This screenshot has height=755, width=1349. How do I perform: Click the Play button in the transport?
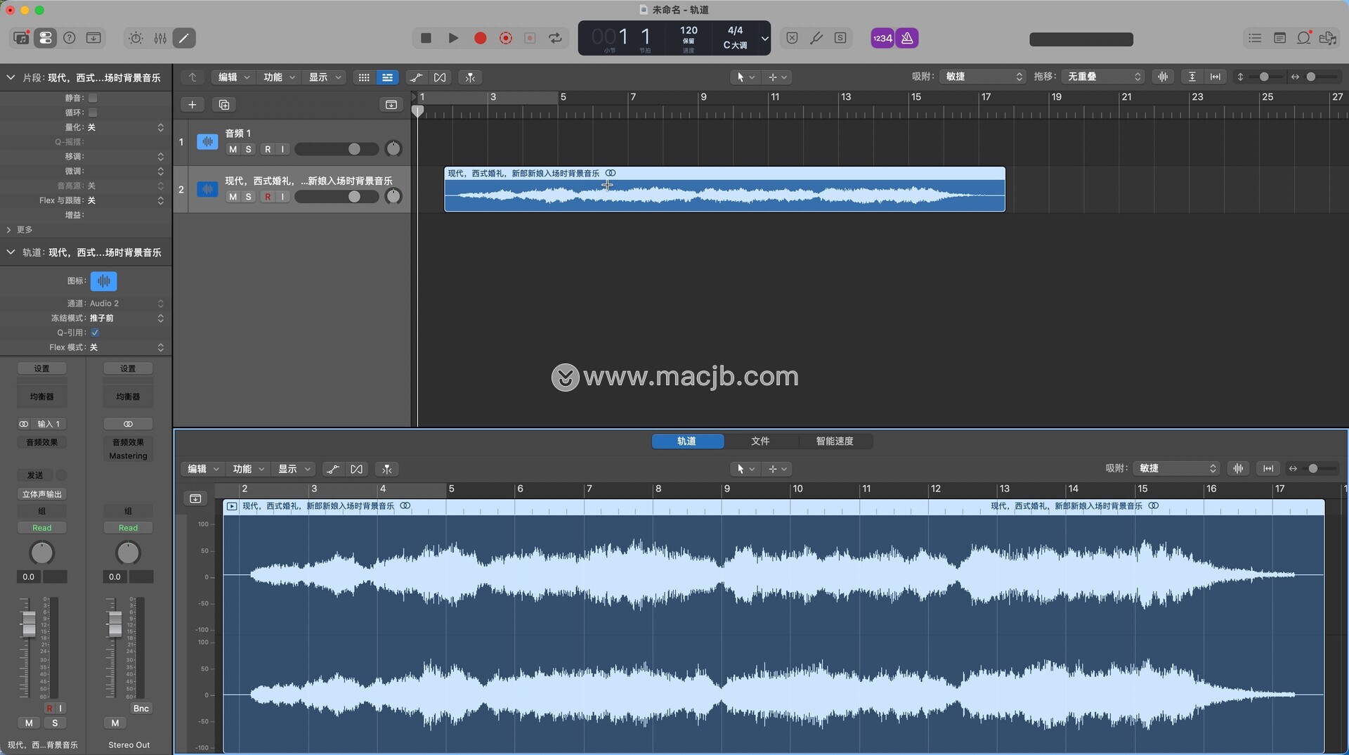tap(453, 38)
